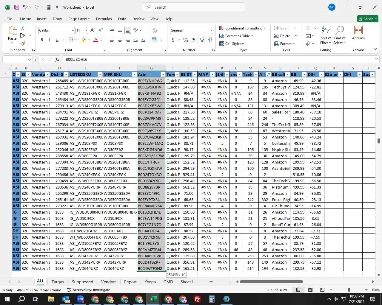Expand the Conditional Formatting menu

click(242, 28)
